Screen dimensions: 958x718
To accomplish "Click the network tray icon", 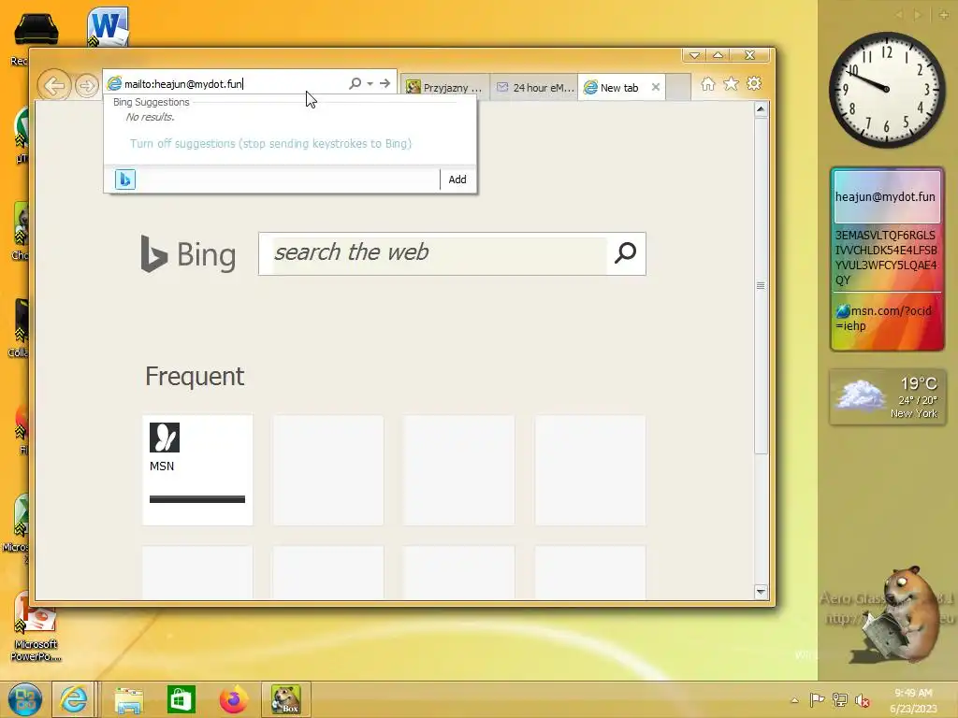I will [840, 700].
